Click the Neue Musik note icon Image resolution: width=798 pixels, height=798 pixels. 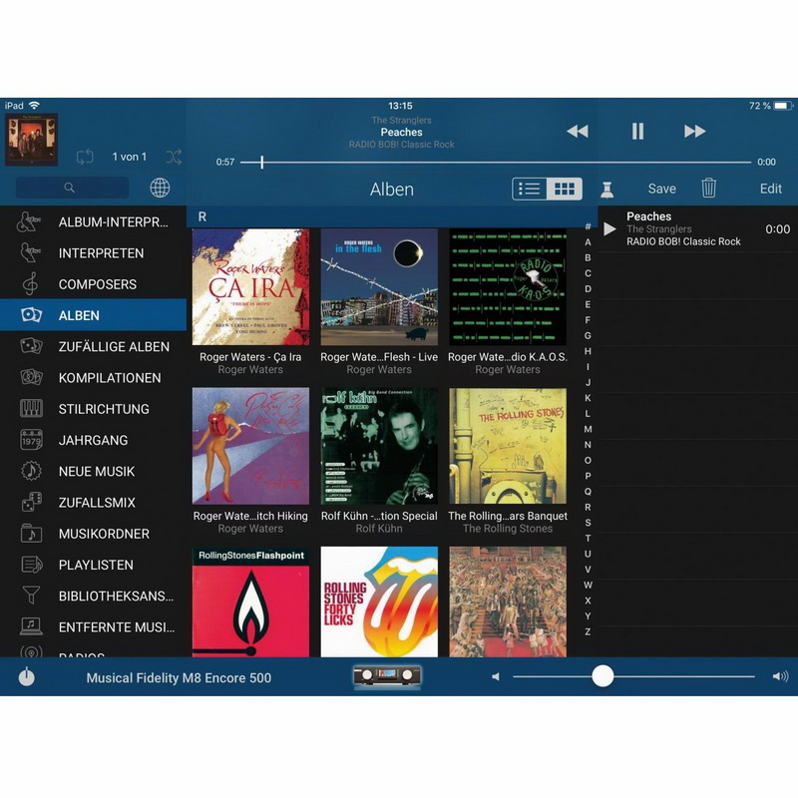31,471
